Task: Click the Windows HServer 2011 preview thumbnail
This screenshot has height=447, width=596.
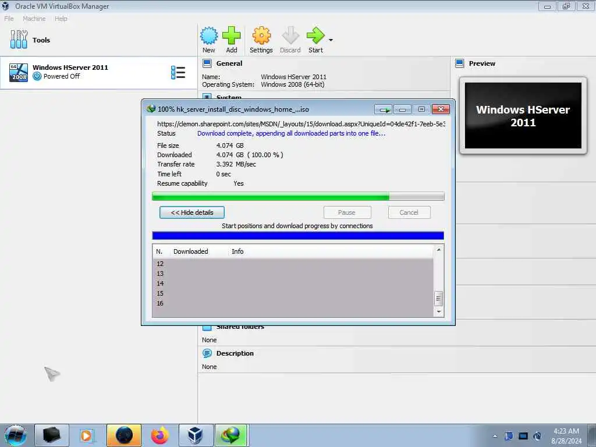Action: pos(523,116)
